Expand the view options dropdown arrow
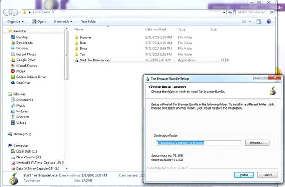The width and height of the screenshot is (285, 187). click(x=250, y=21)
